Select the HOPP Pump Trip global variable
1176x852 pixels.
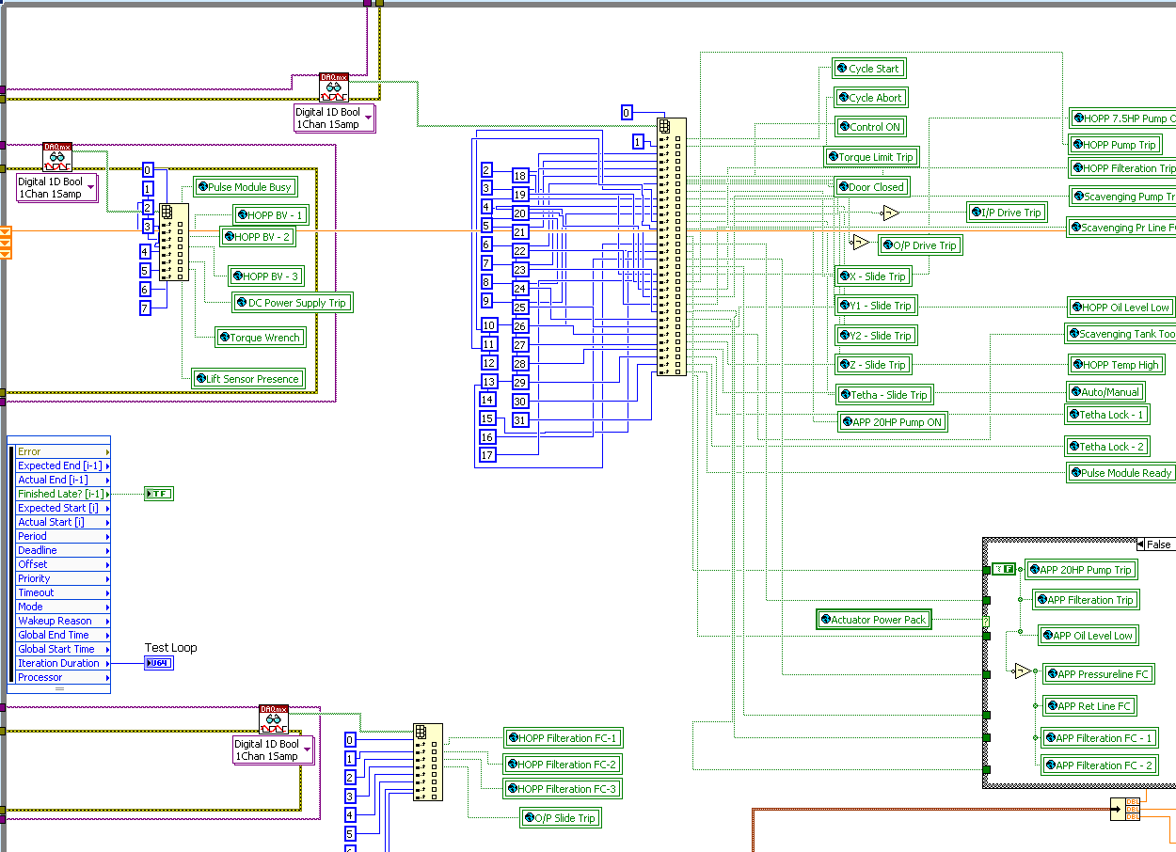[1115, 145]
